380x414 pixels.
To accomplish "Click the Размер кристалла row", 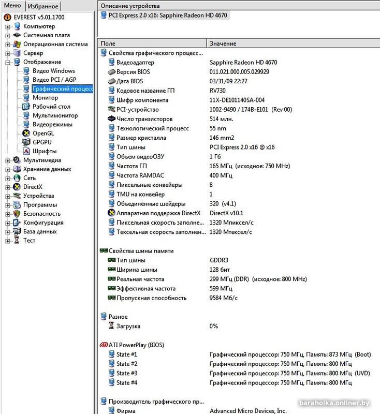I will pyautogui.click(x=239, y=138).
